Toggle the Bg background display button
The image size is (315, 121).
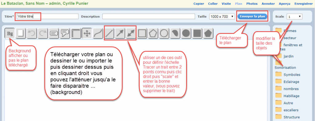pos(10,33)
